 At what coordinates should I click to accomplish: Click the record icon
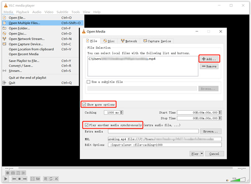tap(8, 173)
